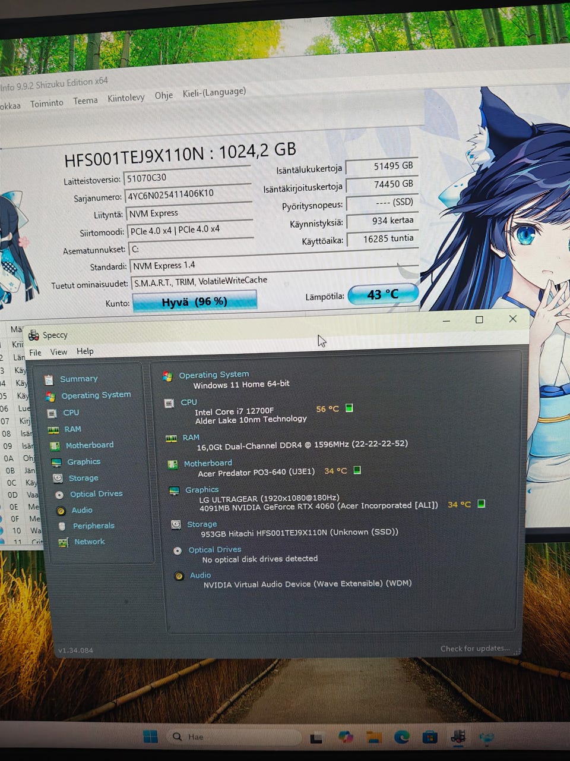This screenshot has width=570, height=761.
Task: Click the drive title HFS001TEJ9X110N : 1024,2 GB
Action: coord(180,155)
